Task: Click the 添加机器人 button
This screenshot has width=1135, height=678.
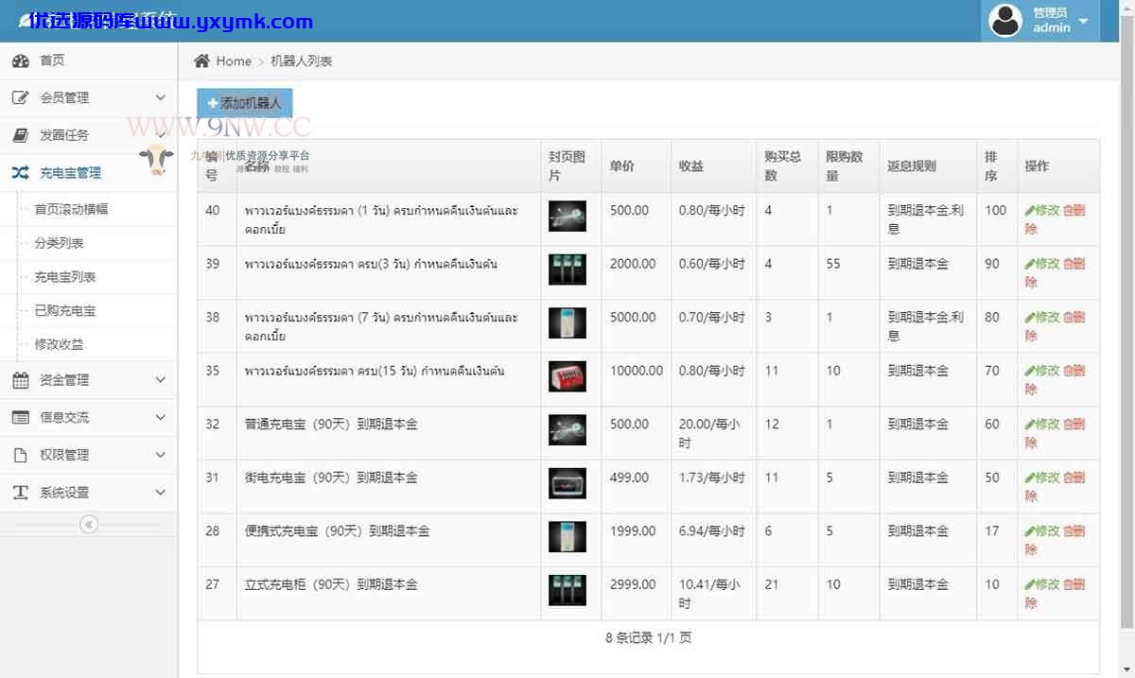Action: [x=245, y=103]
